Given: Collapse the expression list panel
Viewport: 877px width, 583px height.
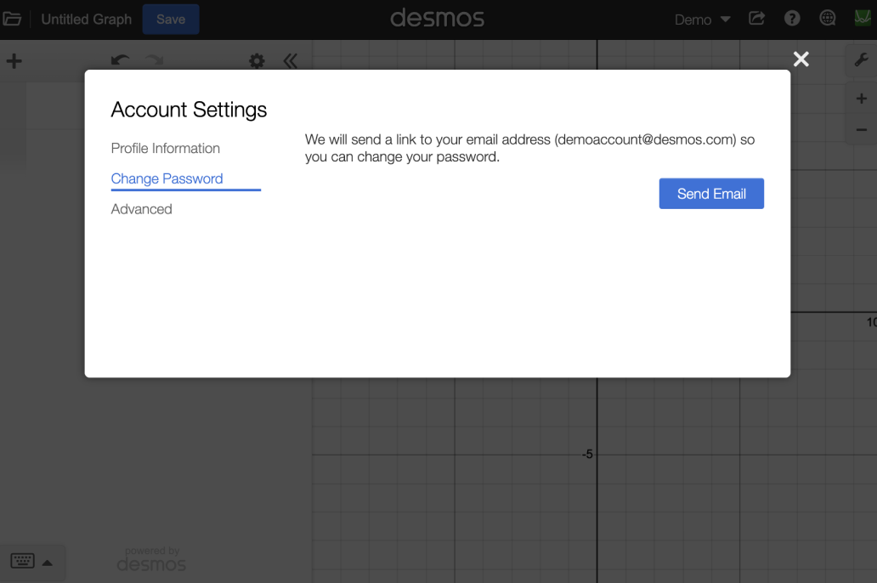Looking at the screenshot, I should [291, 60].
